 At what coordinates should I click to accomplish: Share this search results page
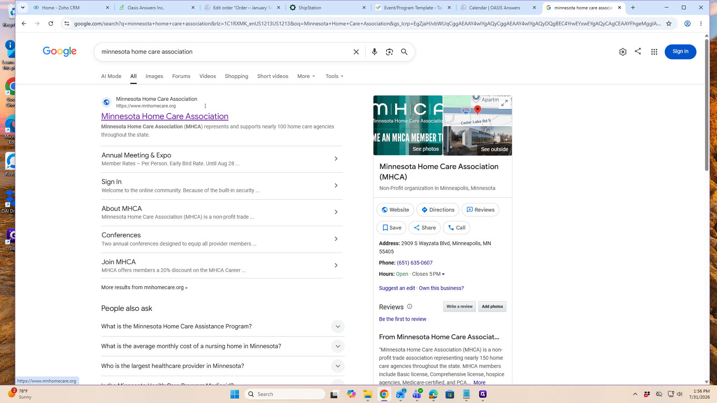[638, 51]
